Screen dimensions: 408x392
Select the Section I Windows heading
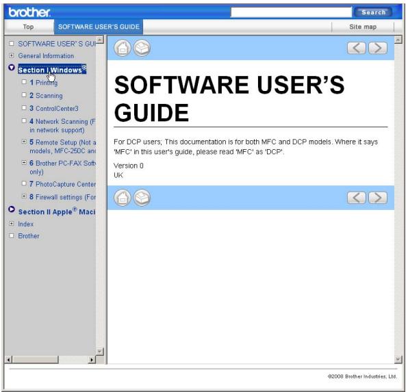click(52, 70)
